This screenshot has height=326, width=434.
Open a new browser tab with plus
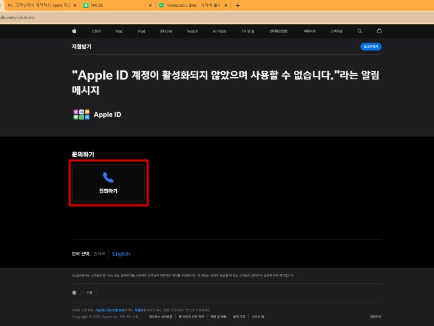[x=237, y=5]
